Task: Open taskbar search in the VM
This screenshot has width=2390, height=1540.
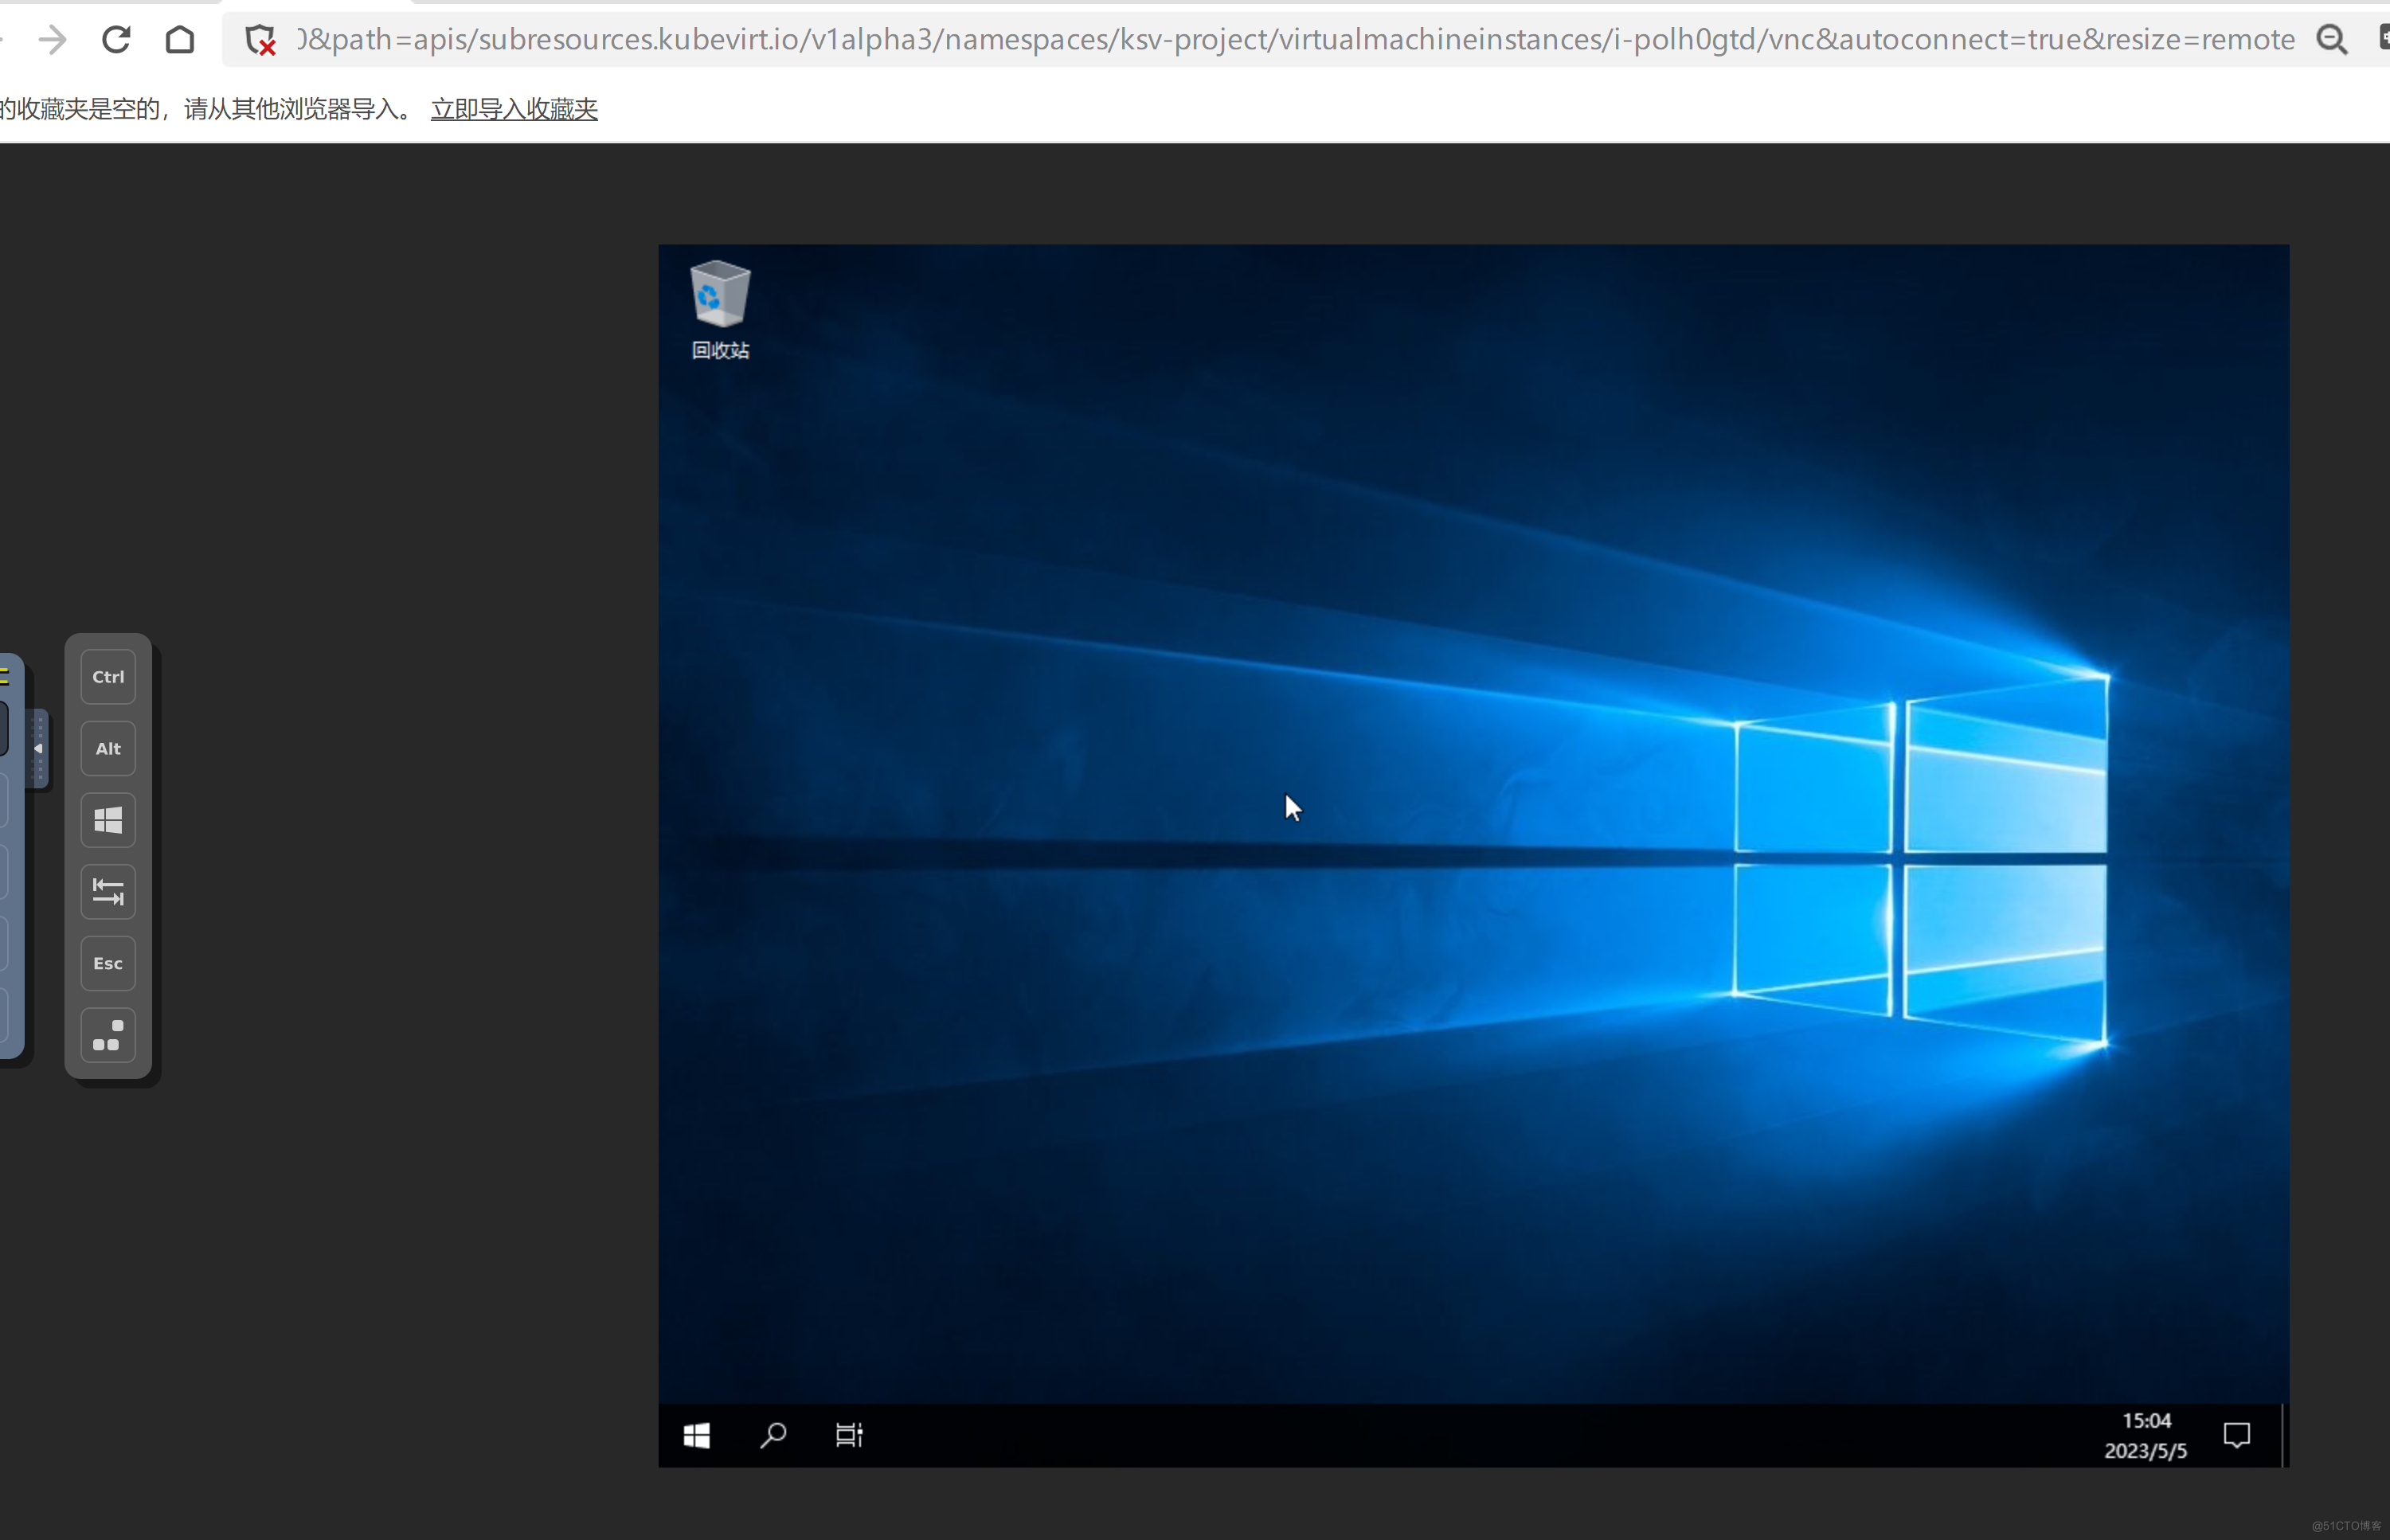Action: click(x=773, y=1436)
